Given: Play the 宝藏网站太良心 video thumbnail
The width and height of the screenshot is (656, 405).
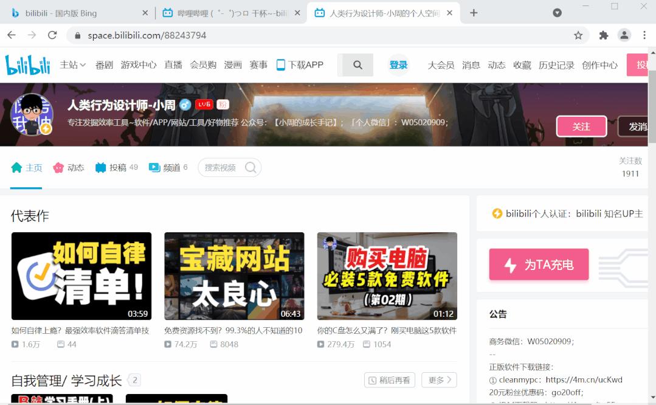Looking at the screenshot, I should (x=234, y=276).
